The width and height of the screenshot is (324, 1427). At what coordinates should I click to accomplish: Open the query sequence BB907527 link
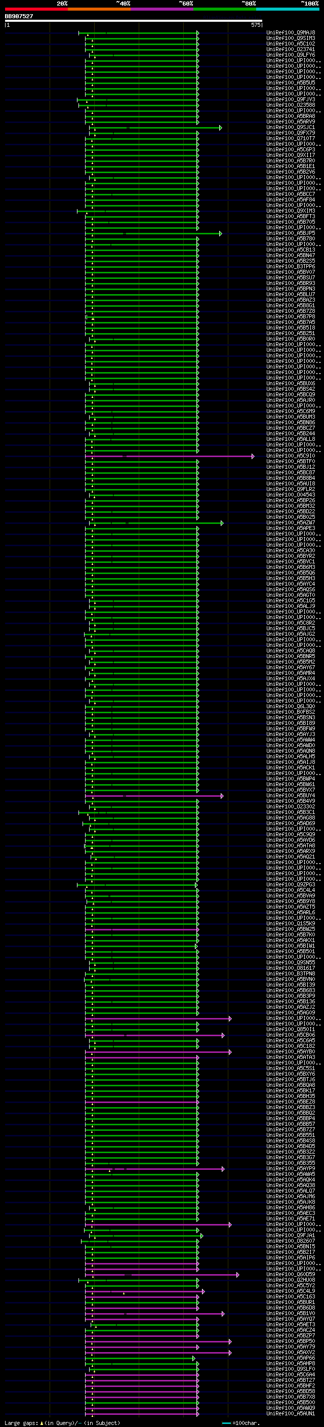(19, 16)
